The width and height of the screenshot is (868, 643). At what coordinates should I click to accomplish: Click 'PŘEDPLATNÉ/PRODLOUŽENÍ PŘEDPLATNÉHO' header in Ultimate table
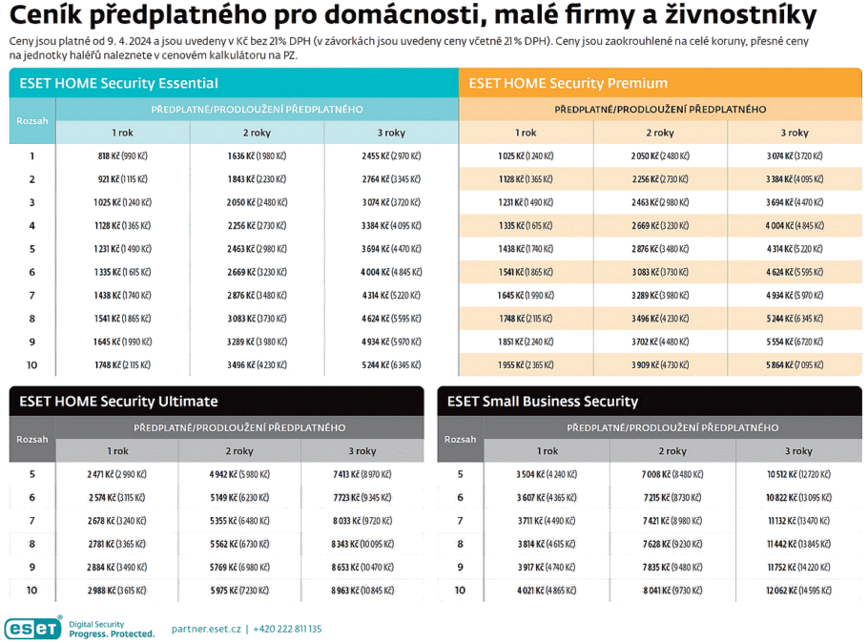239,427
